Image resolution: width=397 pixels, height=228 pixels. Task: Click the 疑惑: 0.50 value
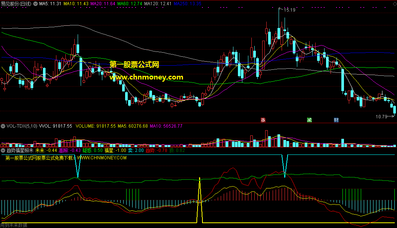click(x=92, y=150)
